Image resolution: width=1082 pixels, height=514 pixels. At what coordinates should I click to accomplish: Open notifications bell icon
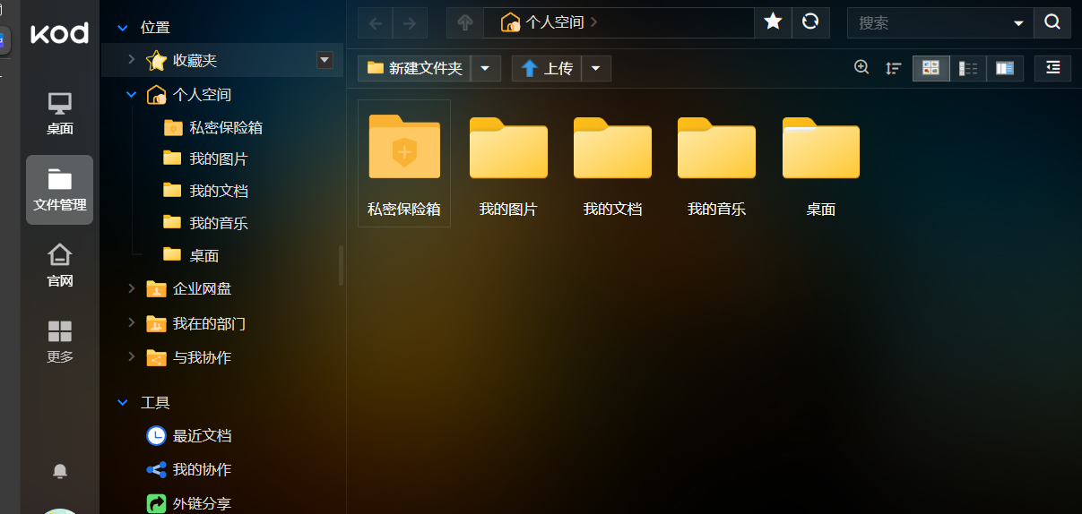pos(60,470)
